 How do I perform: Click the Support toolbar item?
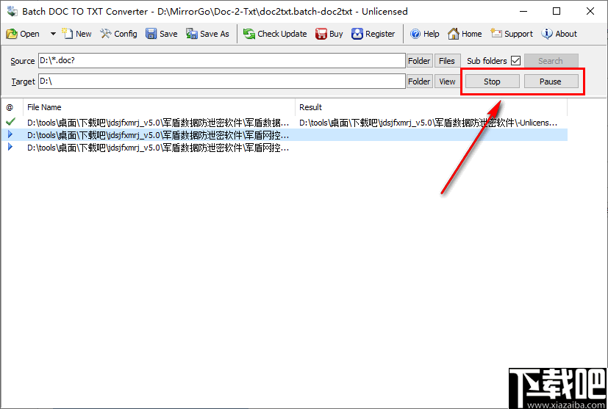tap(512, 34)
